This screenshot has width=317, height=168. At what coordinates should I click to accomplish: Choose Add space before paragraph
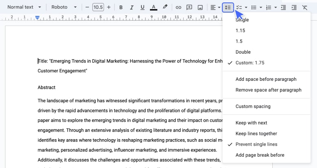(x=267, y=79)
